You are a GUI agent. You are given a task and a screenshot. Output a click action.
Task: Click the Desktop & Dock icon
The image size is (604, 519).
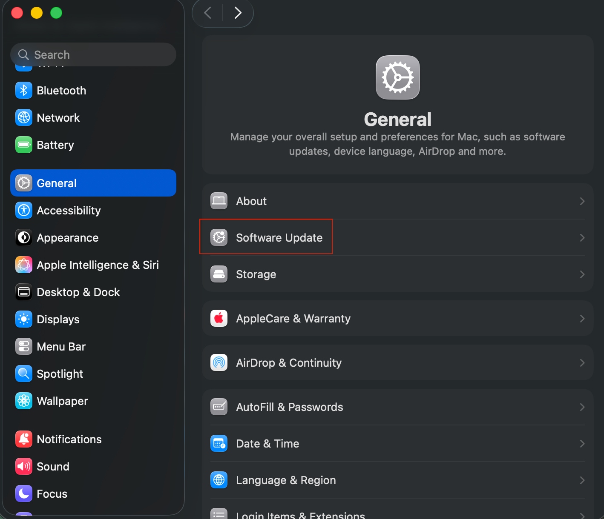[x=24, y=292]
